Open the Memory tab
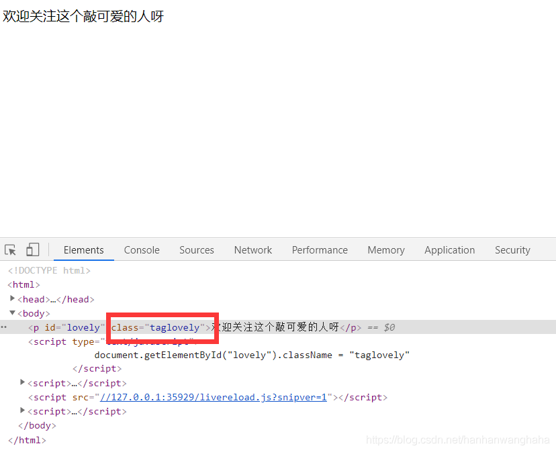The height and width of the screenshot is (452, 556). click(x=386, y=250)
